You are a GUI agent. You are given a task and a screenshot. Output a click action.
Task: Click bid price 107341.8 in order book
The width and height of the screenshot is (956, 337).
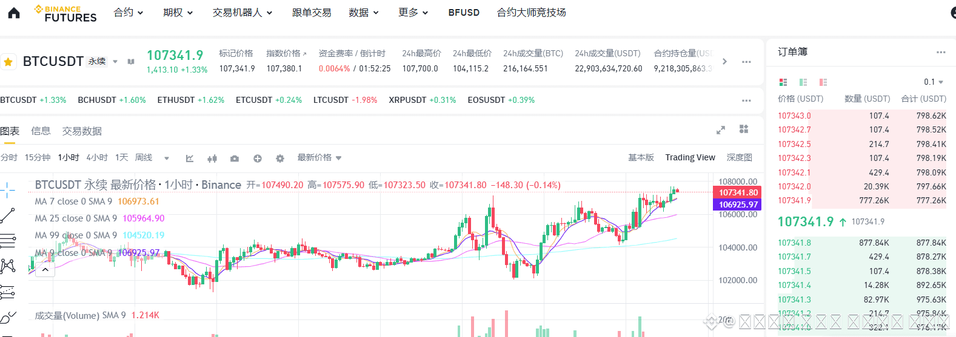coord(794,243)
